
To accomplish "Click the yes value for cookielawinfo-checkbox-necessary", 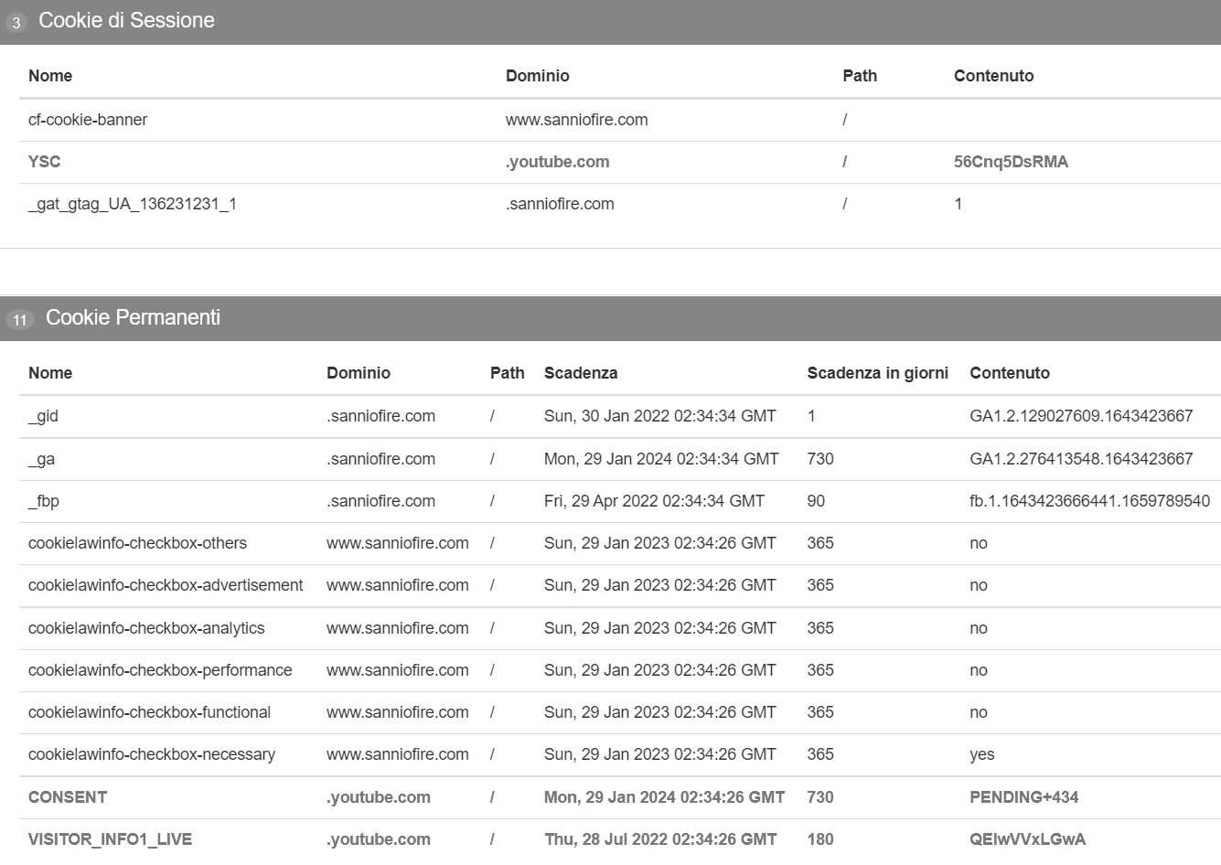I will (x=981, y=754).
